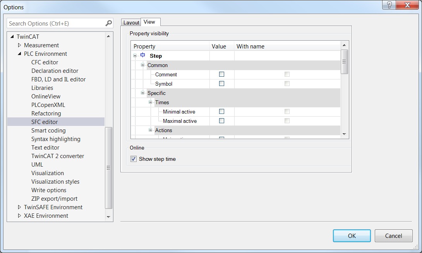The image size is (422, 253).
Task: Select the Maximal active property row
Action: pyautogui.click(x=180, y=121)
